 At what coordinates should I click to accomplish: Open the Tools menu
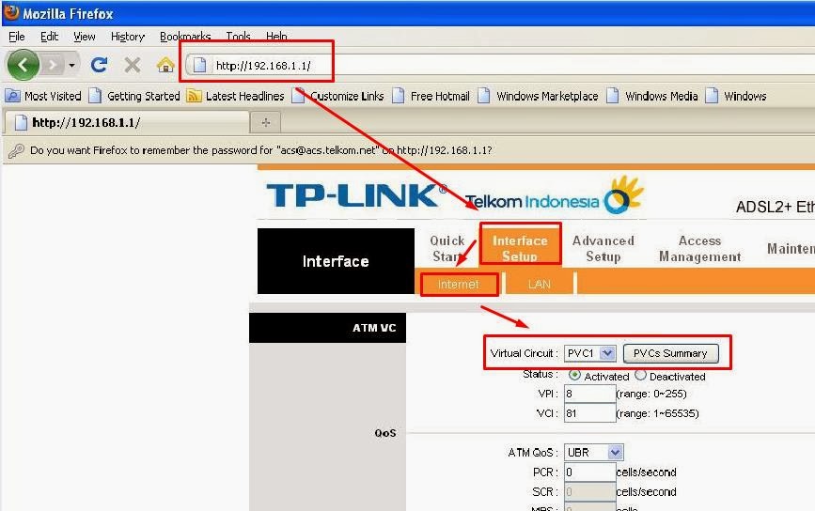tap(238, 37)
